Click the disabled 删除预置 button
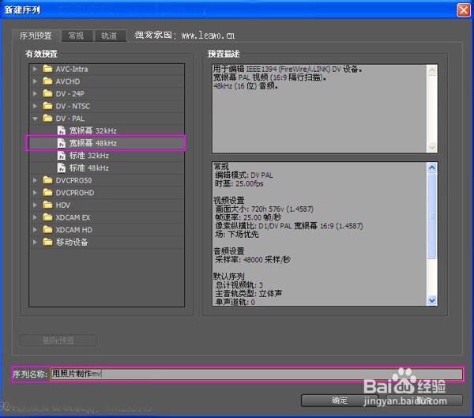This screenshot has height=418, width=474. tap(58, 341)
